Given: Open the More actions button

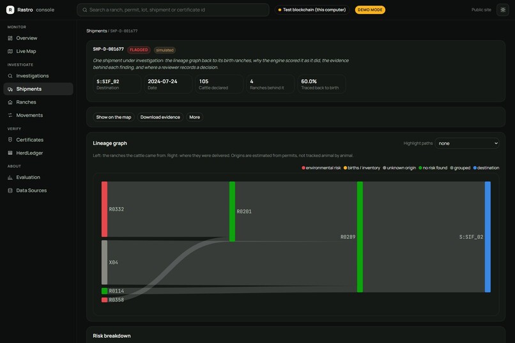Looking at the screenshot, I should tap(194, 117).
